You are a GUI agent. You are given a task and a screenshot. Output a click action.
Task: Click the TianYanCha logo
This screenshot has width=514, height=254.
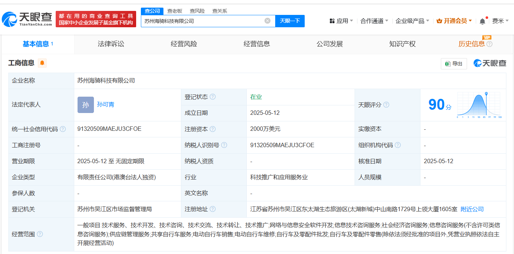(27, 19)
